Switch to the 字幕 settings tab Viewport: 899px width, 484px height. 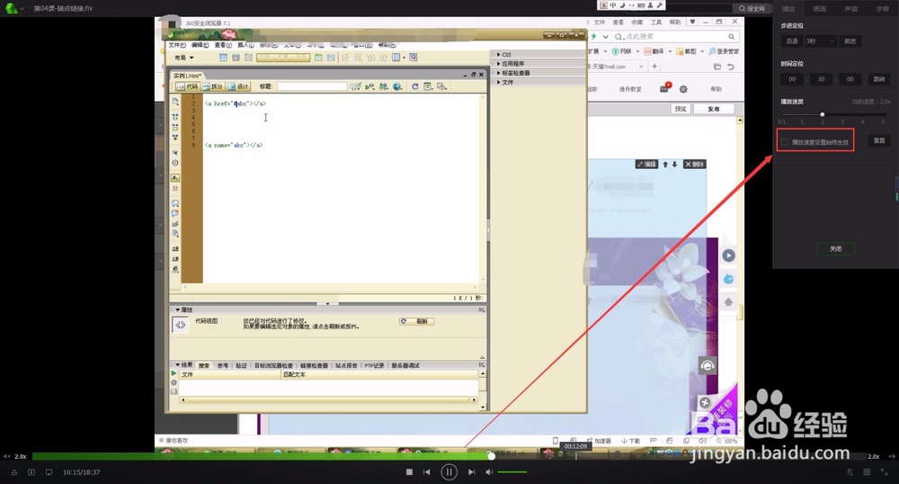(883, 9)
